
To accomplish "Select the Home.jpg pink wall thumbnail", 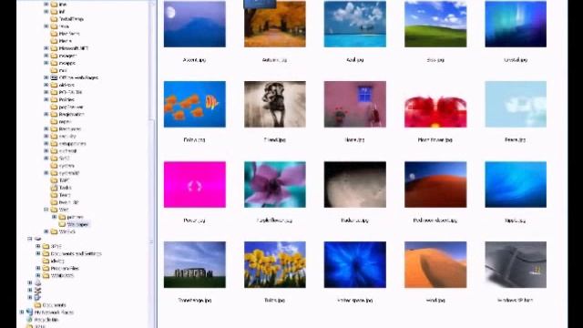I will (x=355, y=104).
